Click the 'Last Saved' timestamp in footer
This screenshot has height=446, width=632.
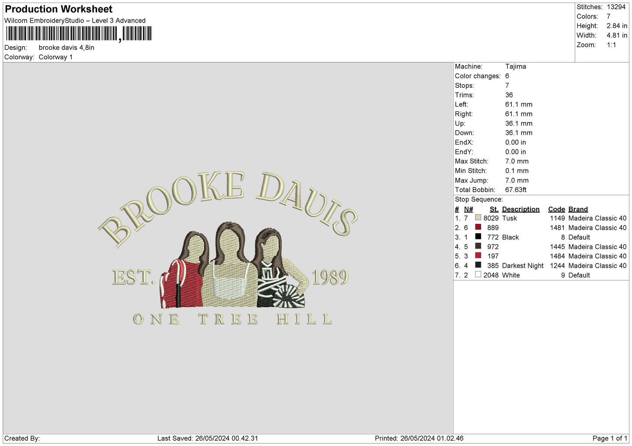208,438
